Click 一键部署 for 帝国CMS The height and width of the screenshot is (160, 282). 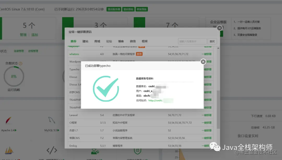pyautogui.click(x=207, y=138)
